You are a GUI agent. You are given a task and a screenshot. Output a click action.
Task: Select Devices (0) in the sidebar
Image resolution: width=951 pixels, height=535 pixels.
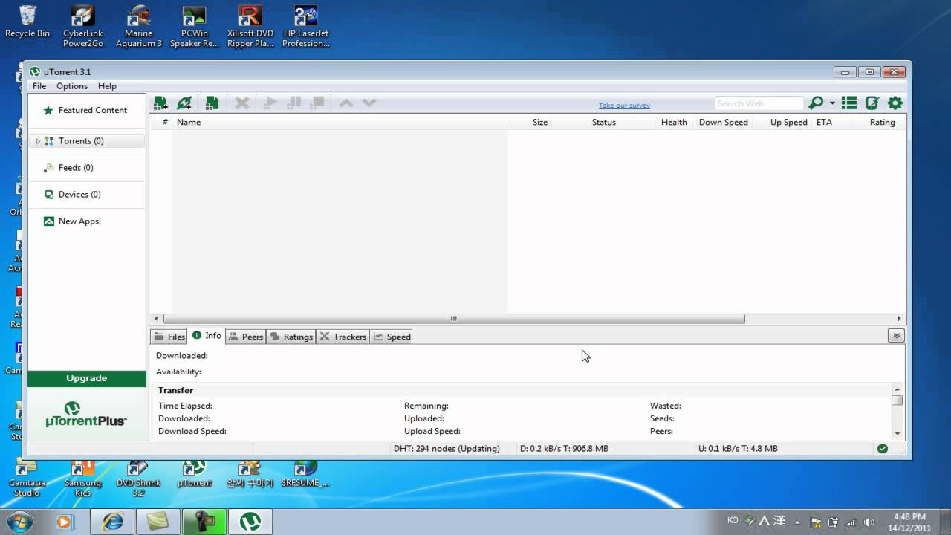coord(87,195)
